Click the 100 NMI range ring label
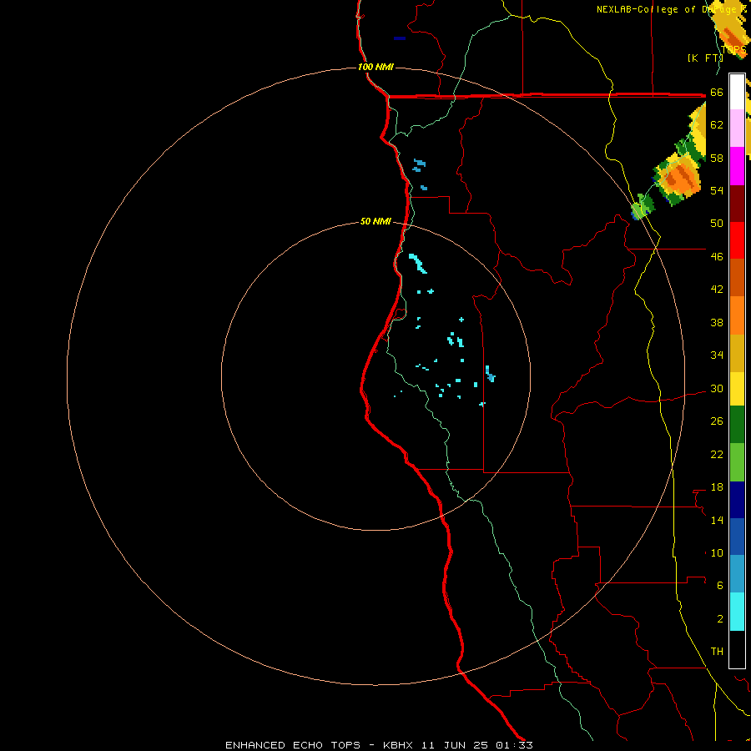751x751 pixels. pyautogui.click(x=375, y=67)
